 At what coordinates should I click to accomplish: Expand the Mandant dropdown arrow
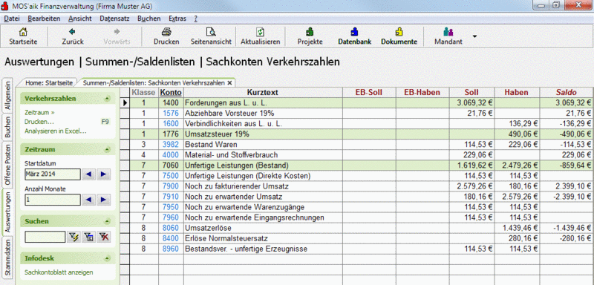point(474,36)
